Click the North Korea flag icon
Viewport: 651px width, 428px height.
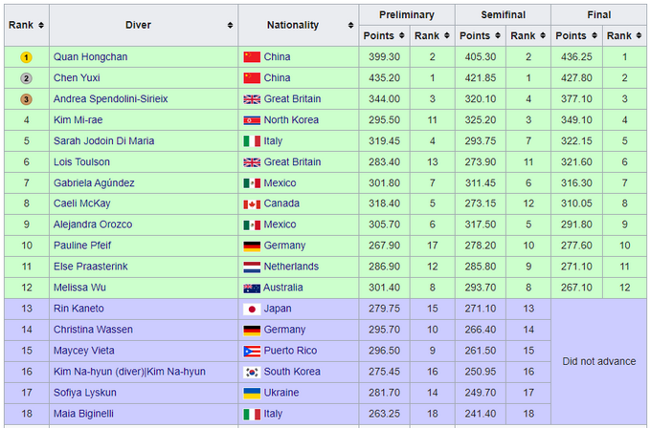pos(252,120)
